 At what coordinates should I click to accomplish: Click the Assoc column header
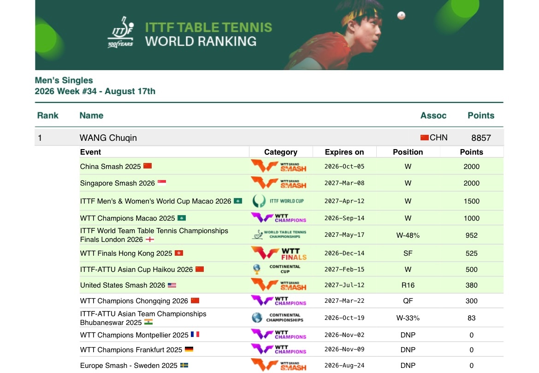coord(433,115)
